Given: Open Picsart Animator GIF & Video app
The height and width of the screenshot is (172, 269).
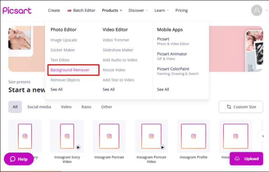Looking at the screenshot, I should point(172,56).
